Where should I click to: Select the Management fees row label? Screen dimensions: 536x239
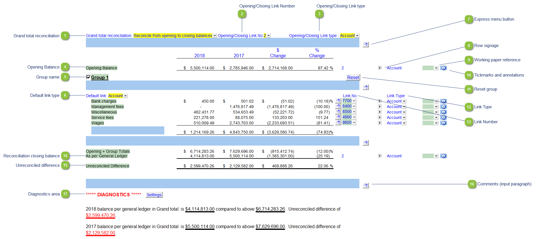[x=107, y=107]
